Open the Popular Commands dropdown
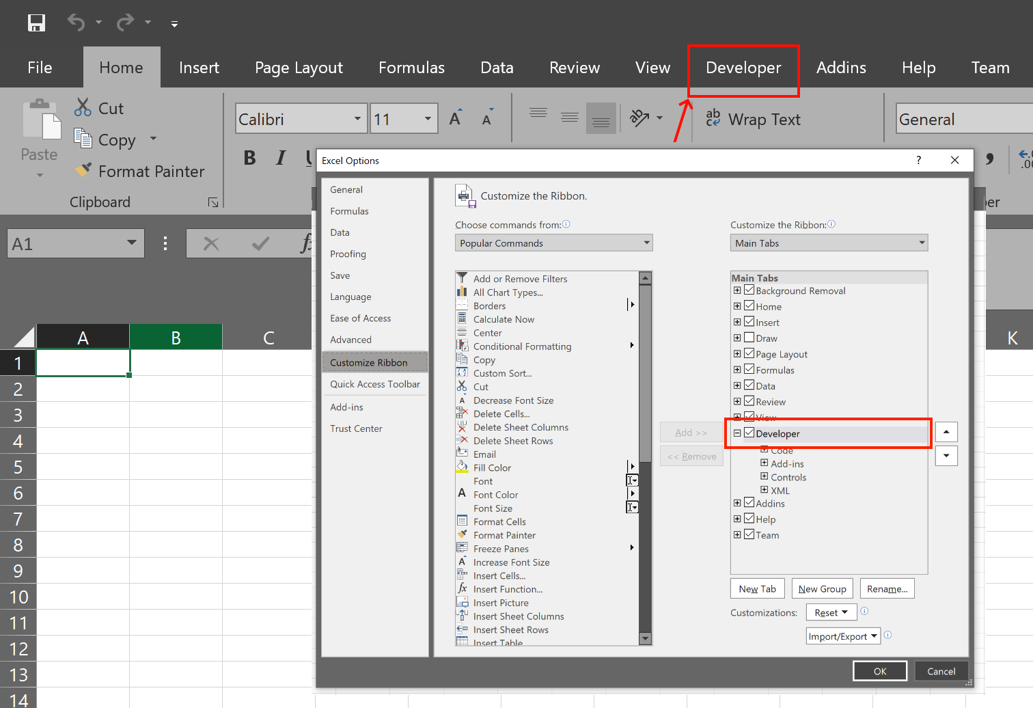 pyautogui.click(x=554, y=243)
